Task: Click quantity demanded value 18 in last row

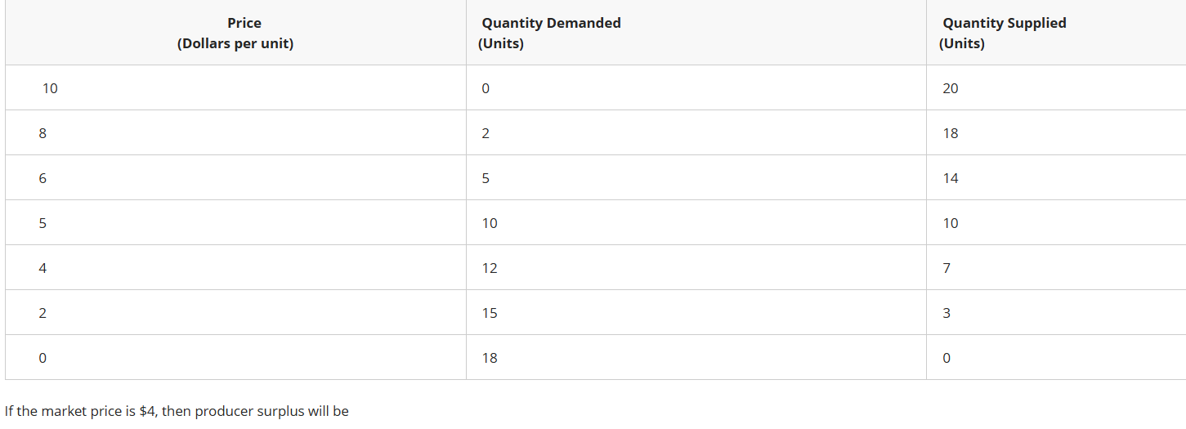Action: pos(489,358)
